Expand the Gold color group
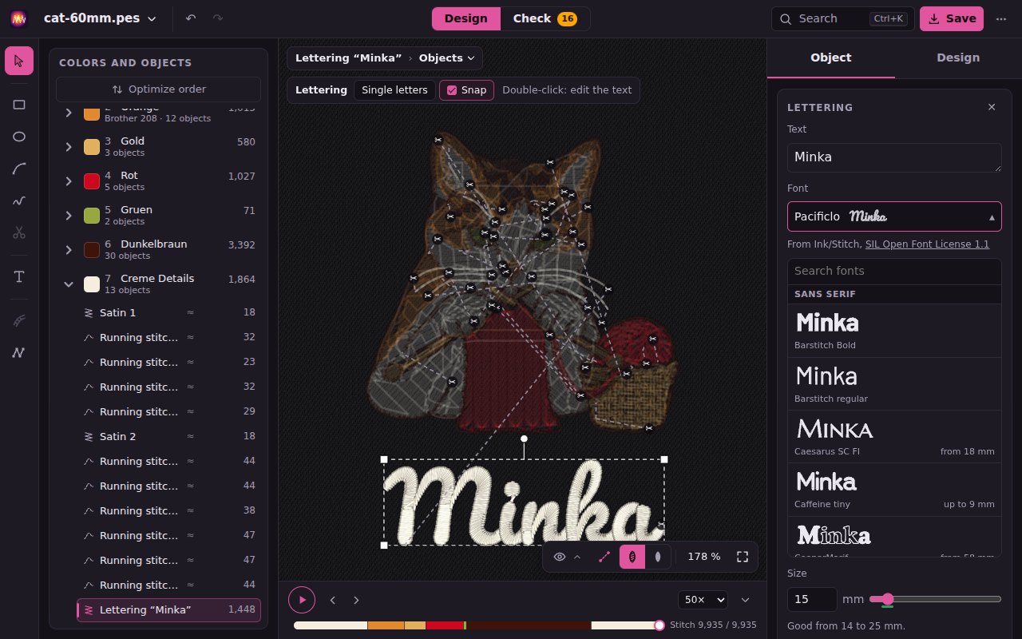The height and width of the screenshot is (639, 1022). 69,147
